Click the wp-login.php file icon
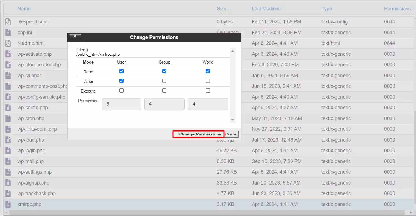The image size is (416, 216). (x=8, y=151)
